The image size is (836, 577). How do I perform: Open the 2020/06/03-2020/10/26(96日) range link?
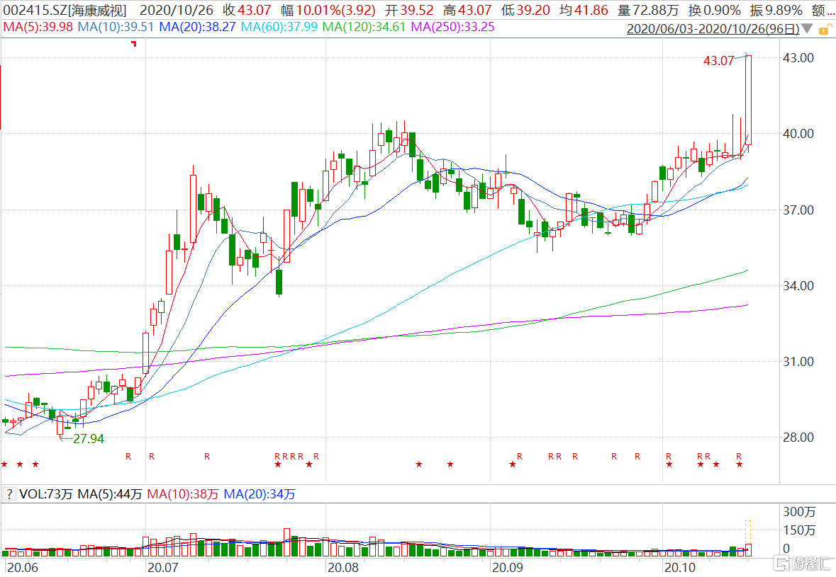pos(713,29)
